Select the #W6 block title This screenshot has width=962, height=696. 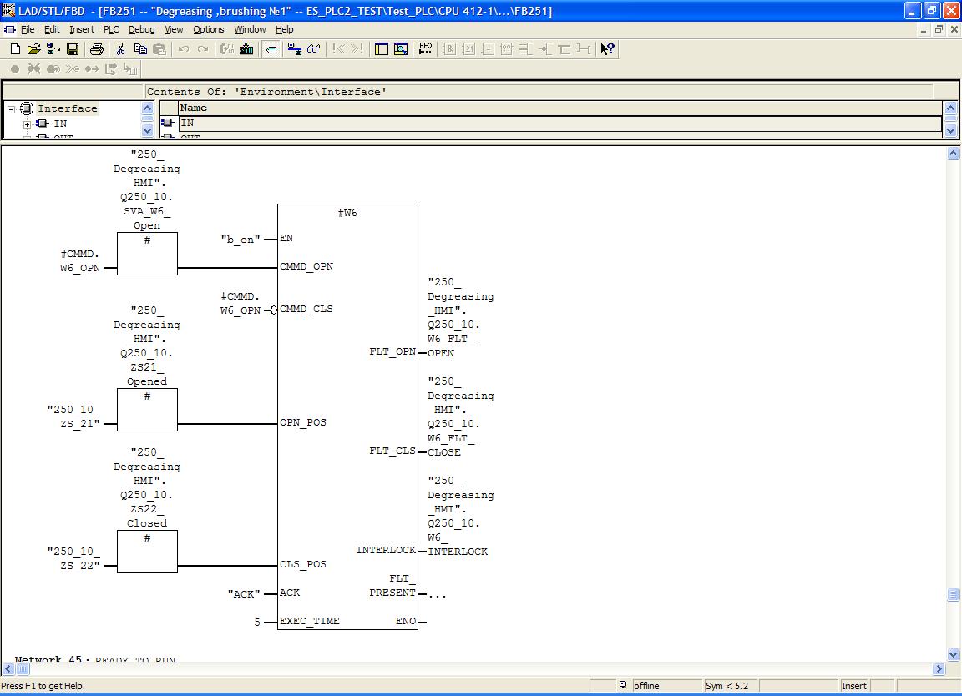347,213
